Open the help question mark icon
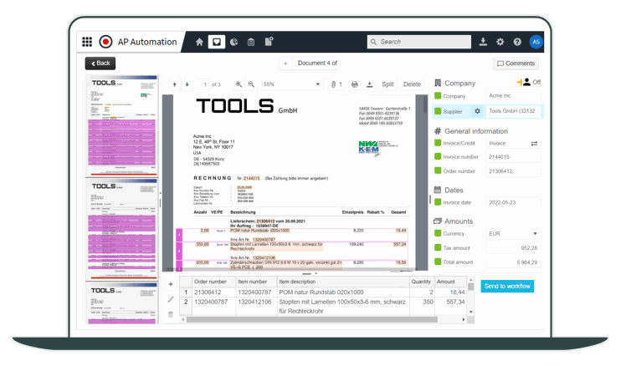Viewport: 621px width, 366px height. (x=517, y=42)
